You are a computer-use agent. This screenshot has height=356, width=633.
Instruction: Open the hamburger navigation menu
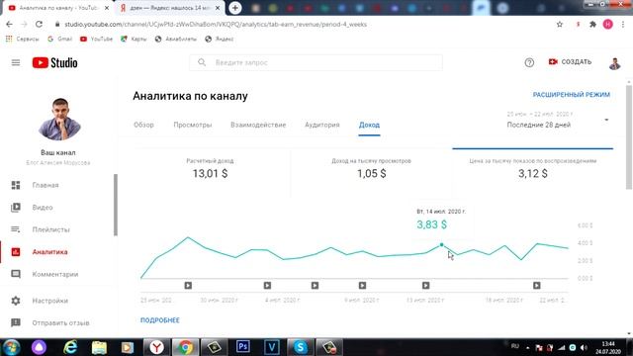pos(16,62)
